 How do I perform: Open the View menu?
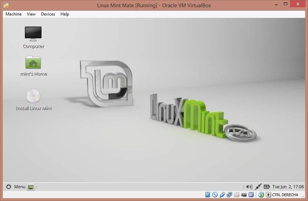[x=31, y=14]
